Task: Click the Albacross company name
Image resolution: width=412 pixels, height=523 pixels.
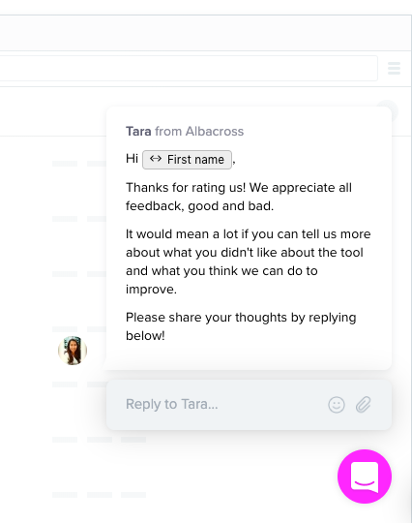Action: click(x=215, y=132)
